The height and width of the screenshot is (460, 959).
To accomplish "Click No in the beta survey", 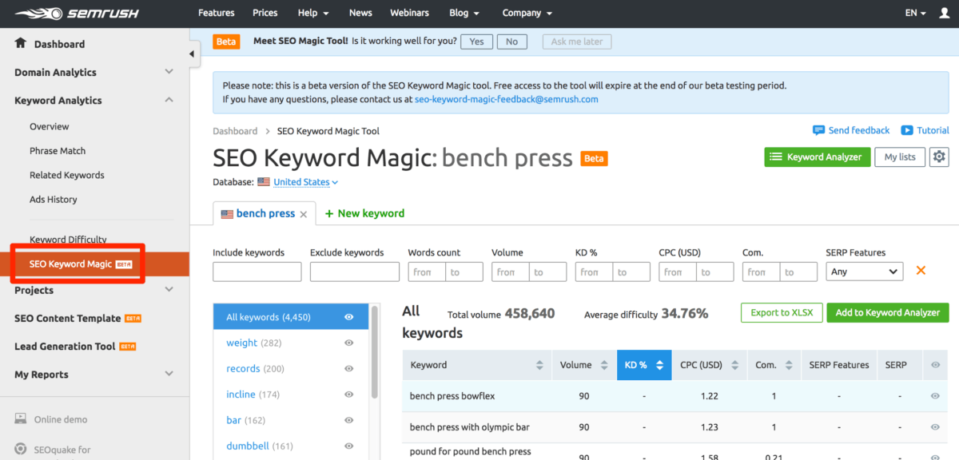I will (511, 42).
